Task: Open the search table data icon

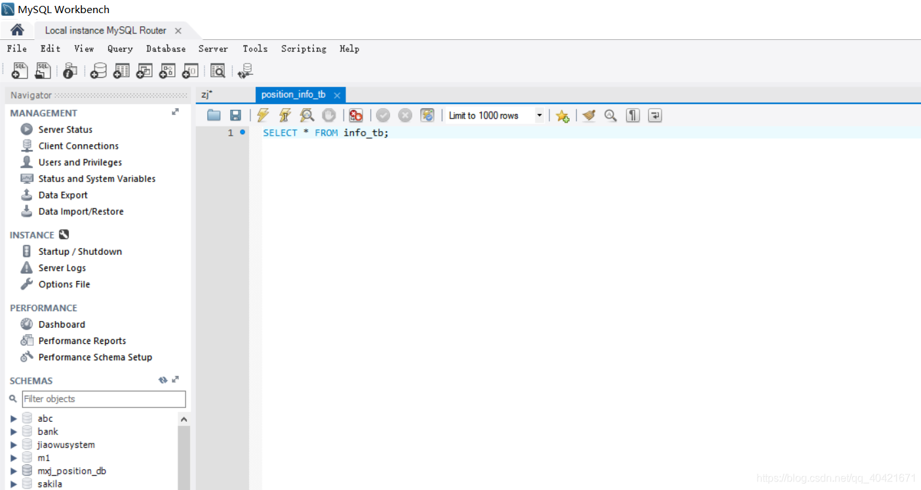Action: pos(218,70)
